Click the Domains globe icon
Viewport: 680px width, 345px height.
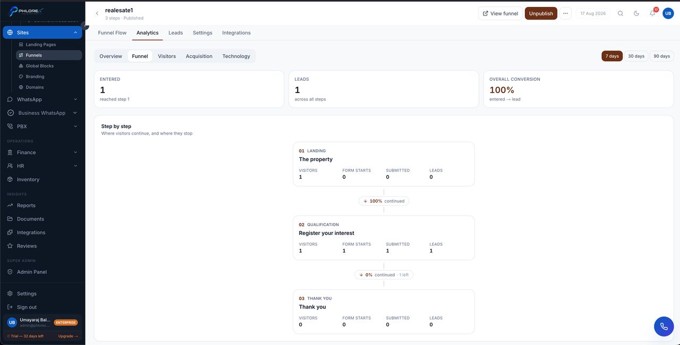21,87
